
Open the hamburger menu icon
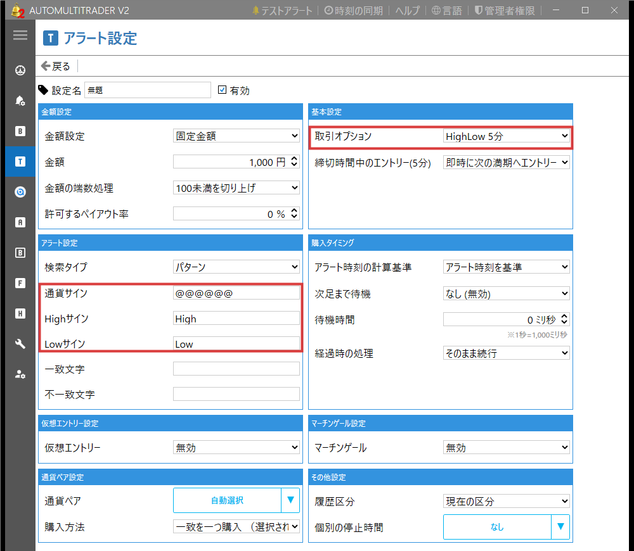[20, 35]
